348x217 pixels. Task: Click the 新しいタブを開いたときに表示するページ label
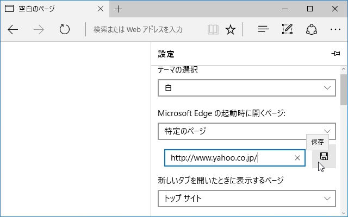(221, 180)
